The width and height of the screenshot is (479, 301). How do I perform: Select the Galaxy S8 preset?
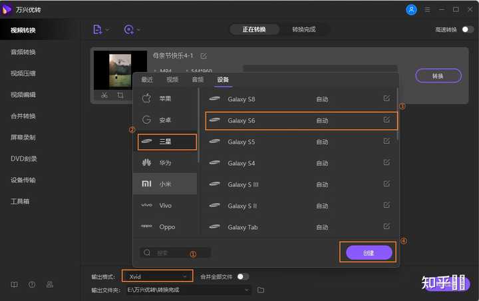(301, 99)
